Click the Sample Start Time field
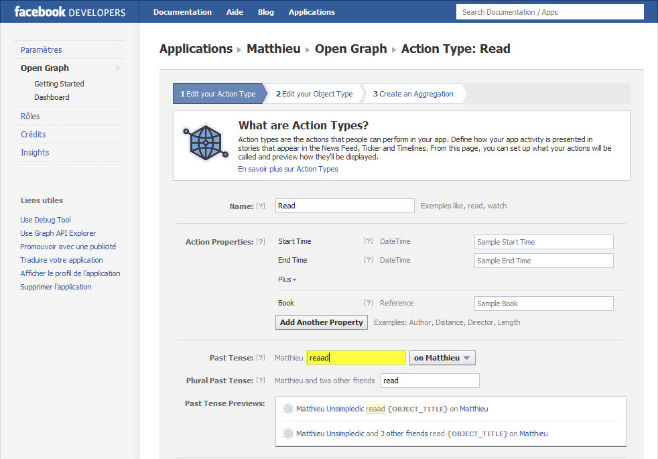The width and height of the screenshot is (658, 459). click(x=543, y=242)
